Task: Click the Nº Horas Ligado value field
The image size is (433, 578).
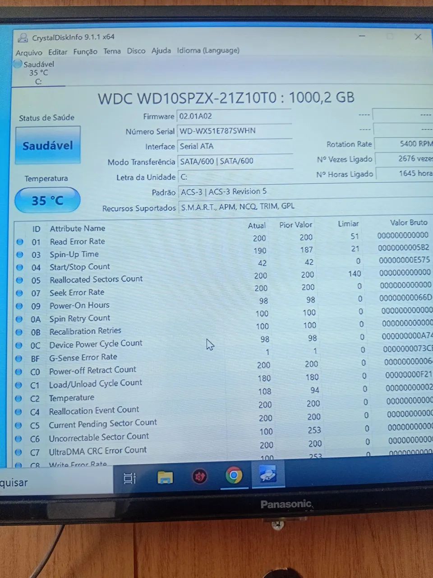Action: (x=405, y=173)
